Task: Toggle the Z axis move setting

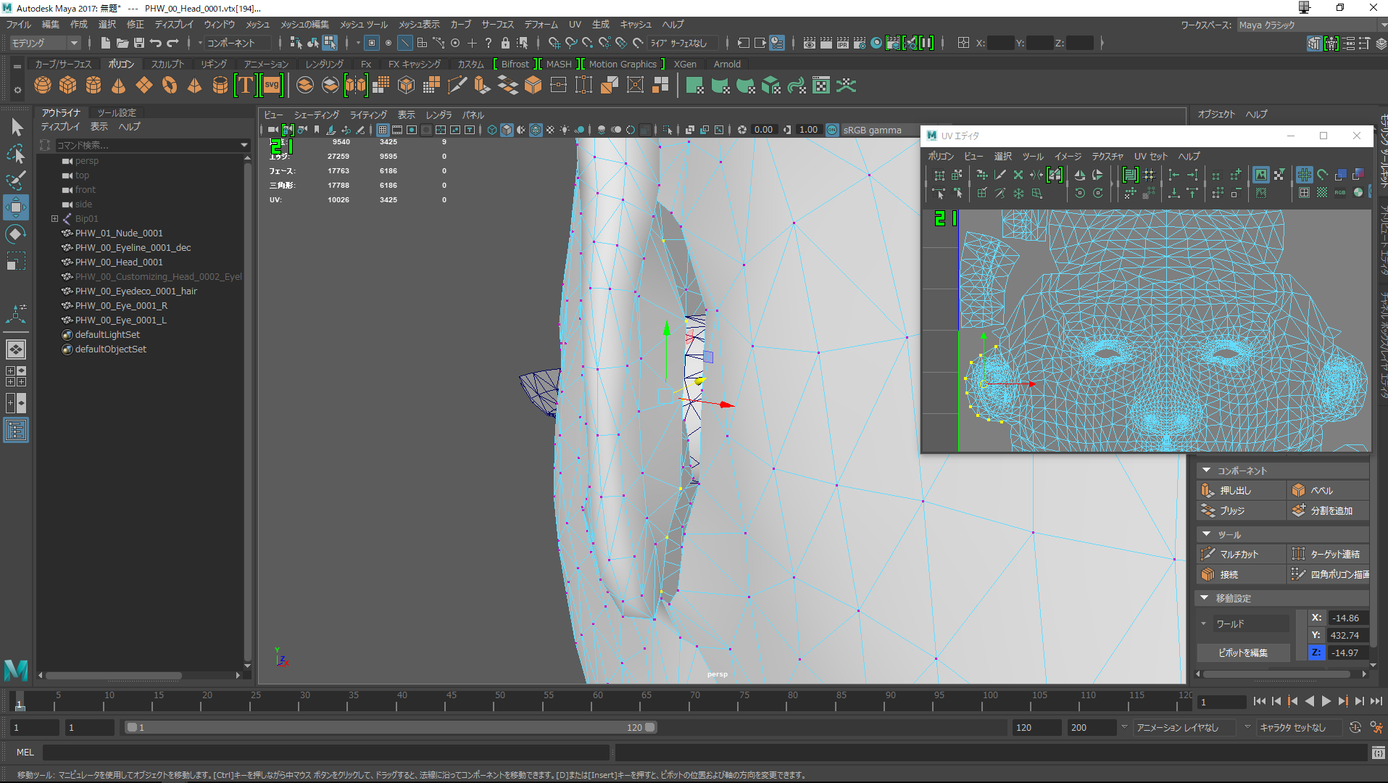Action: [x=1316, y=652]
